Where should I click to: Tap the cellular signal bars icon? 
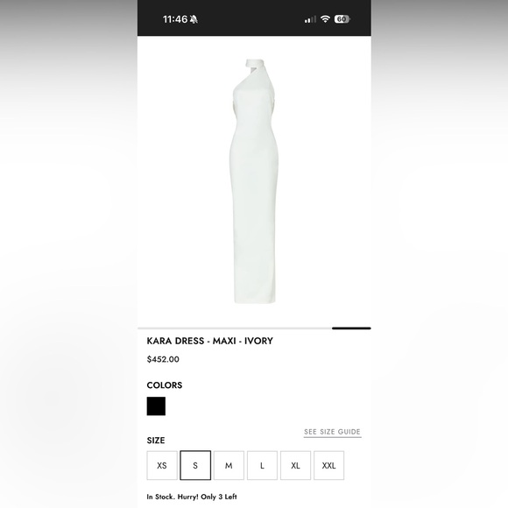(310, 19)
